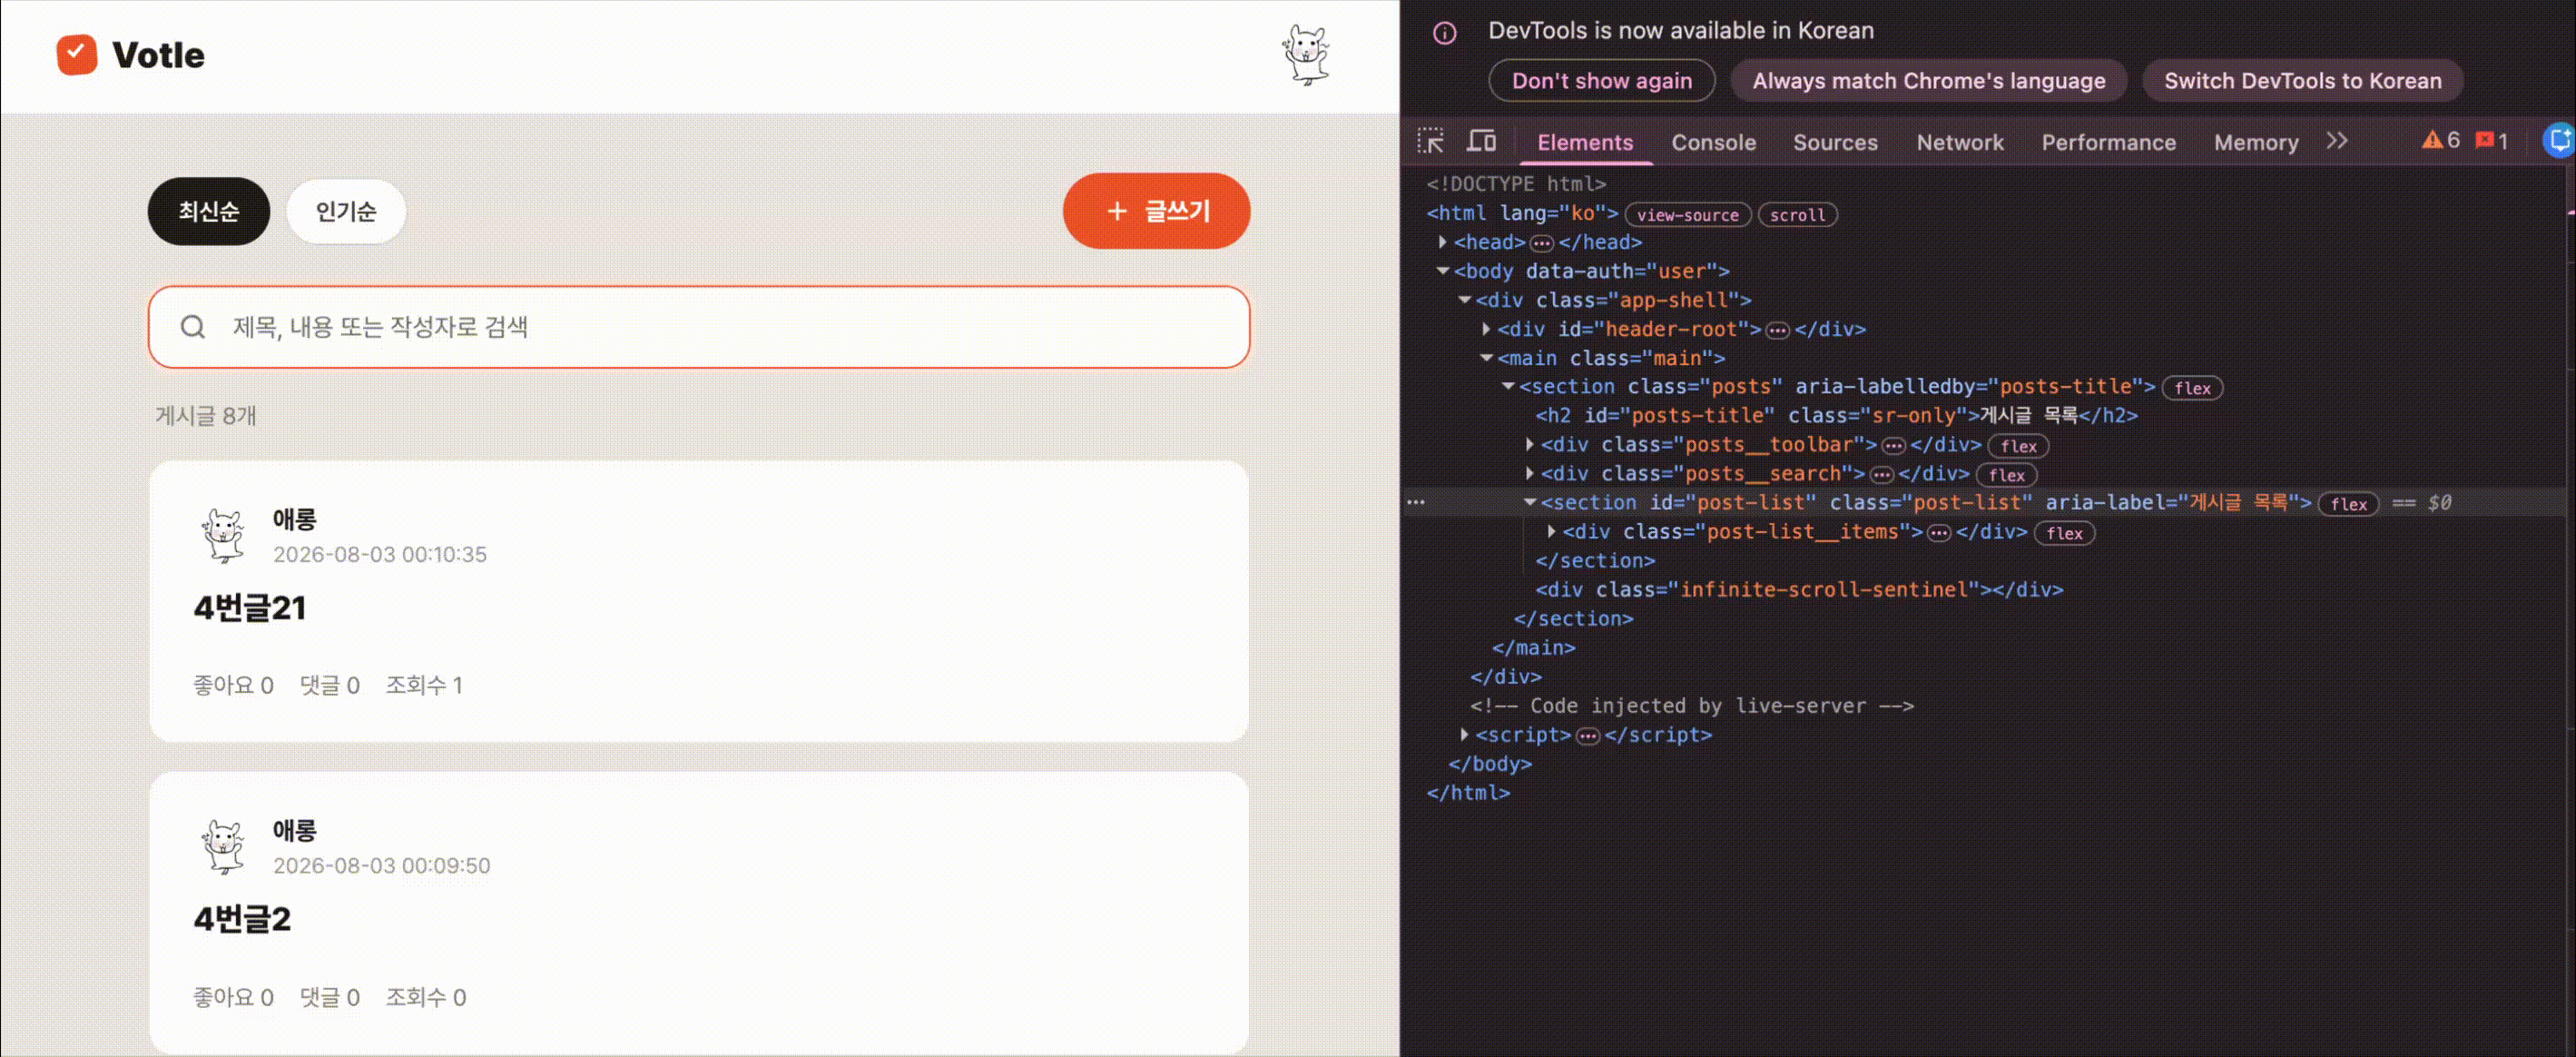
Task: Toggle the device toolbar icon
Action: click(x=1481, y=141)
